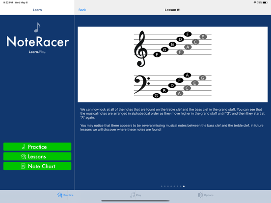
Task: Tap the Wi-Fi icon in status bar
Action: (x=255, y=2)
